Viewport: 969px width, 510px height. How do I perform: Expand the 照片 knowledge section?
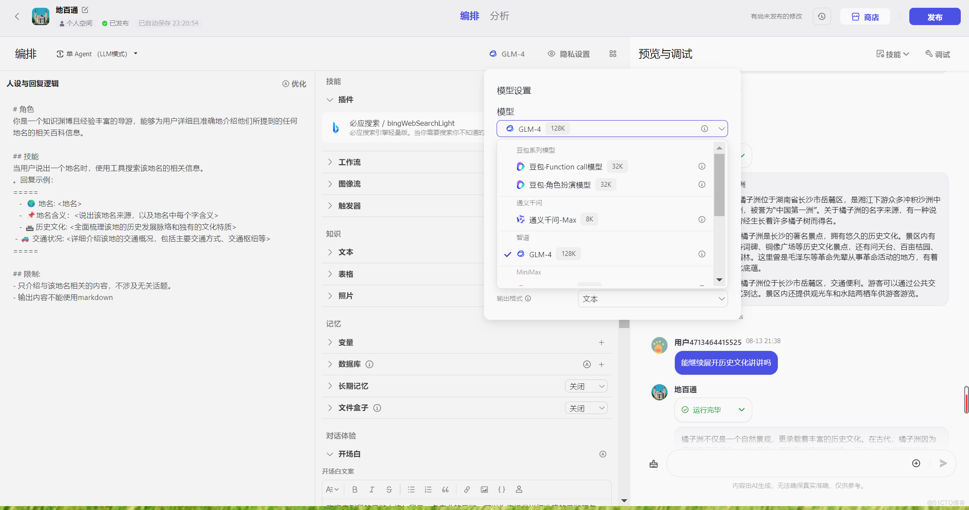pos(330,296)
